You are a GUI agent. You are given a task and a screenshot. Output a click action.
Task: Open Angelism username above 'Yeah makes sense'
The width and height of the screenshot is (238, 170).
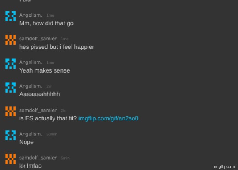31,62
